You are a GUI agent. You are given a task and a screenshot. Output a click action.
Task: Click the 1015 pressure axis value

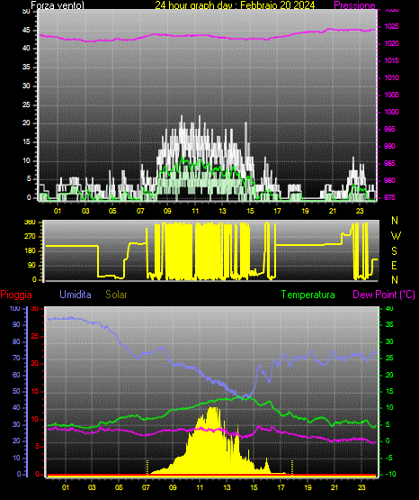tap(392, 60)
